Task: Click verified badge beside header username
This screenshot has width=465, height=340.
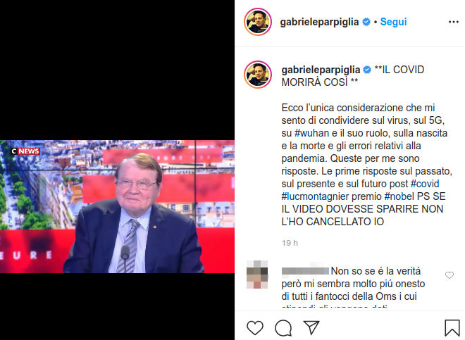Action: (x=366, y=22)
